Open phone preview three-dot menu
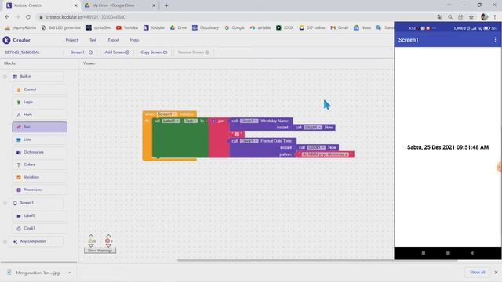 tap(495, 40)
